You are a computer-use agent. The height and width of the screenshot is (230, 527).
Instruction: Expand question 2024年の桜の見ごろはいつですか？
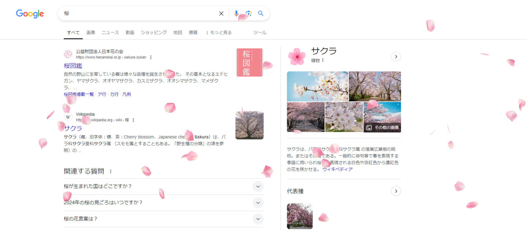[x=258, y=203]
